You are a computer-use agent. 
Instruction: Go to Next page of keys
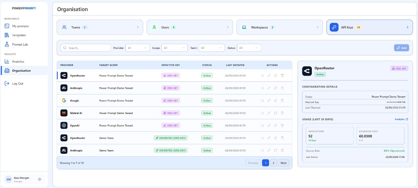click(x=283, y=163)
